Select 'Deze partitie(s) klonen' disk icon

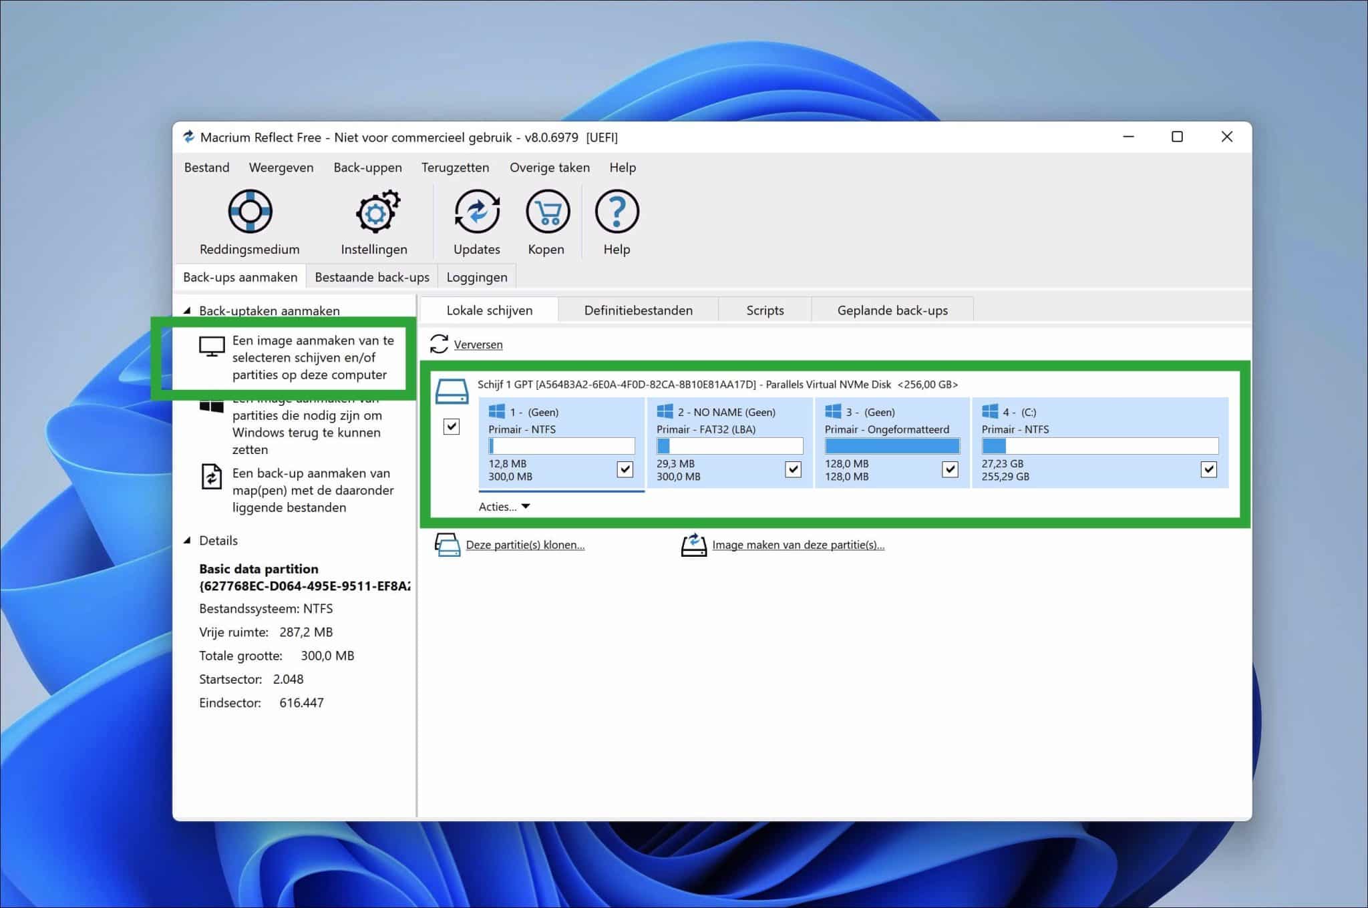(448, 545)
